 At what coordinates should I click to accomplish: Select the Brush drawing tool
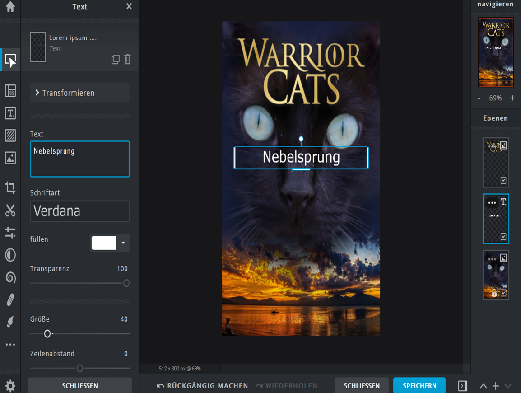coord(10,322)
